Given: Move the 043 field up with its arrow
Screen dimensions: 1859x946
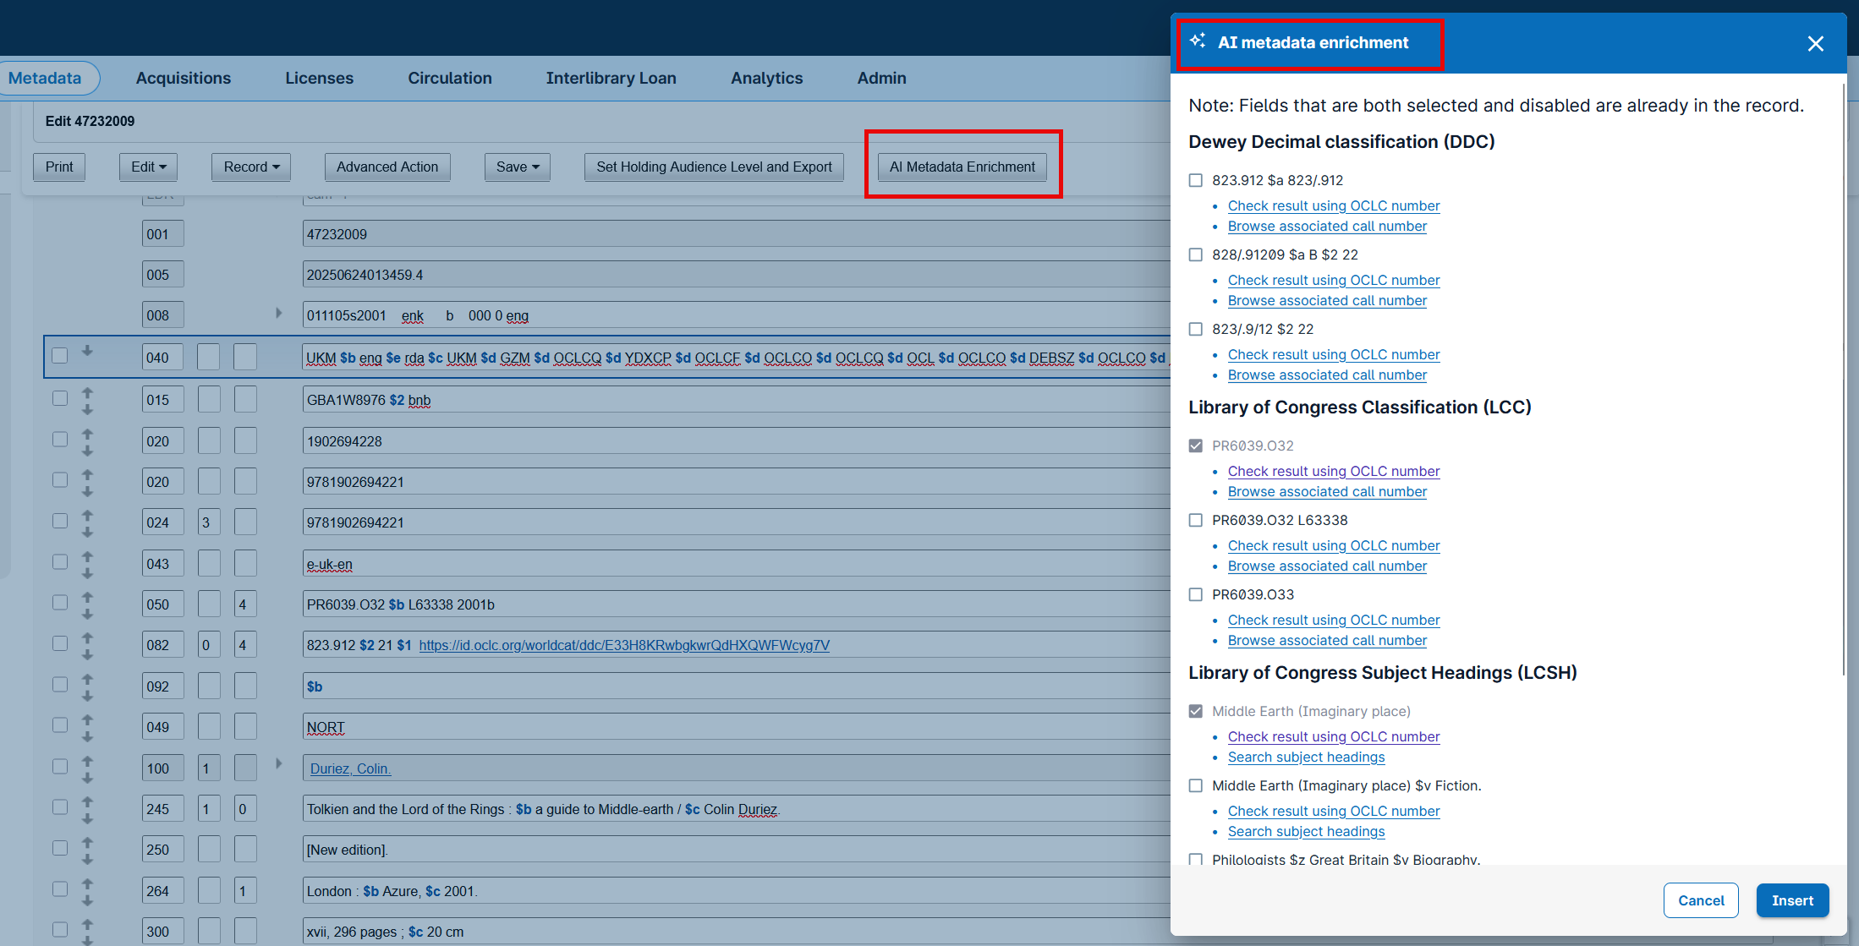Looking at the screenshot, I should [87, 555].
